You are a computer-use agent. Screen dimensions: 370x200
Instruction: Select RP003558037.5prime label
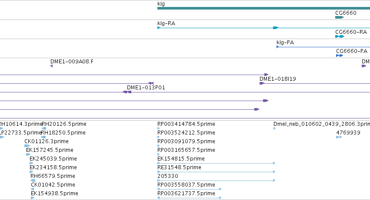(x=186, y=185)
